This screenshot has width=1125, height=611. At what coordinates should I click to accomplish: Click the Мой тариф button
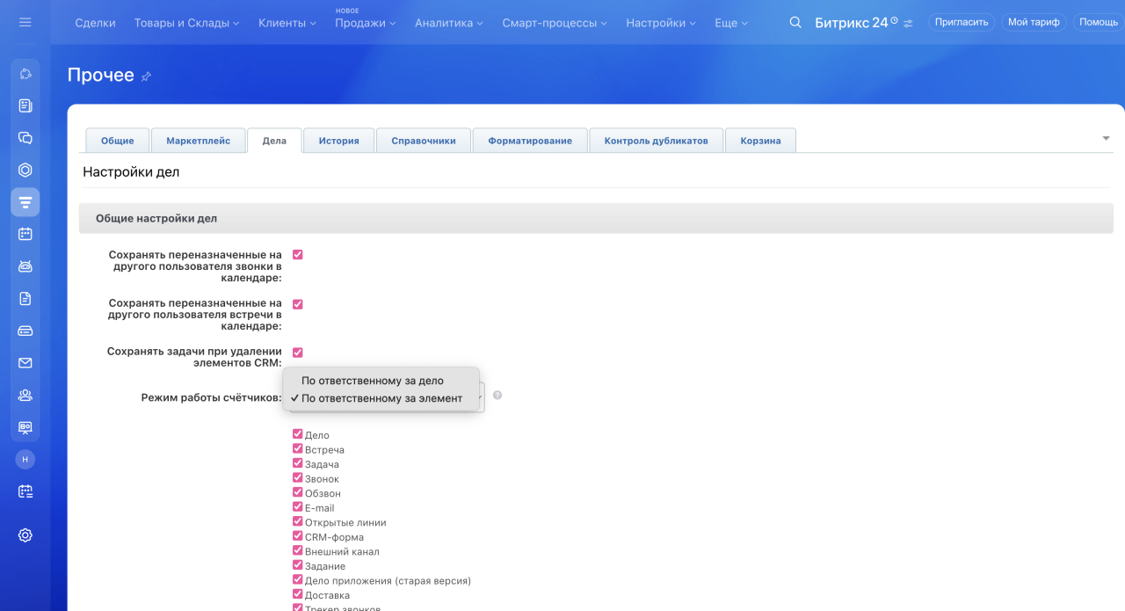coord(1034,22)
